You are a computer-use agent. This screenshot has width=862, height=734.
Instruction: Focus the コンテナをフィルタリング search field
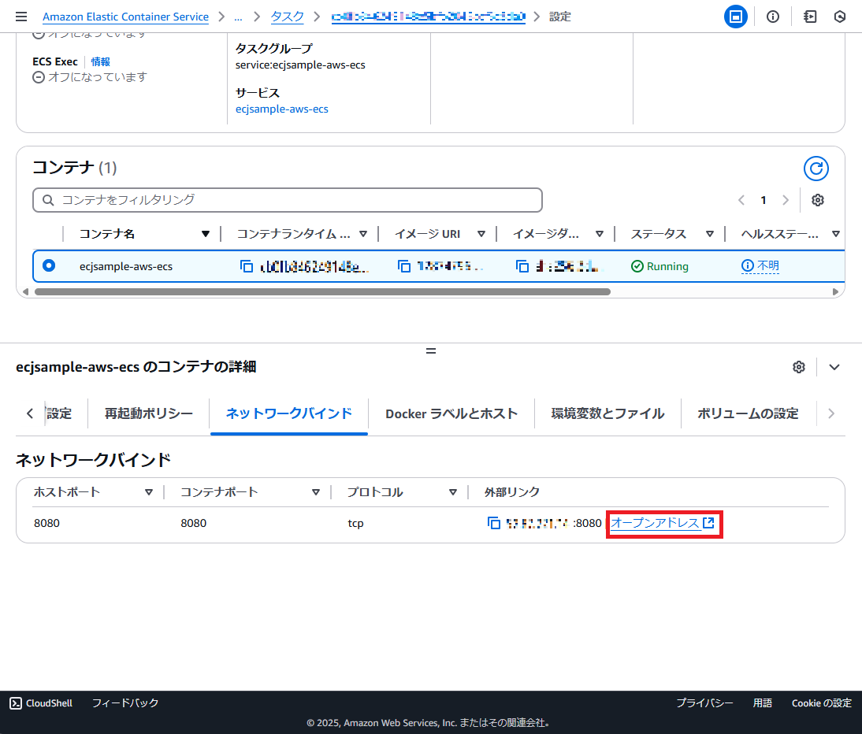tap(288, 200)
